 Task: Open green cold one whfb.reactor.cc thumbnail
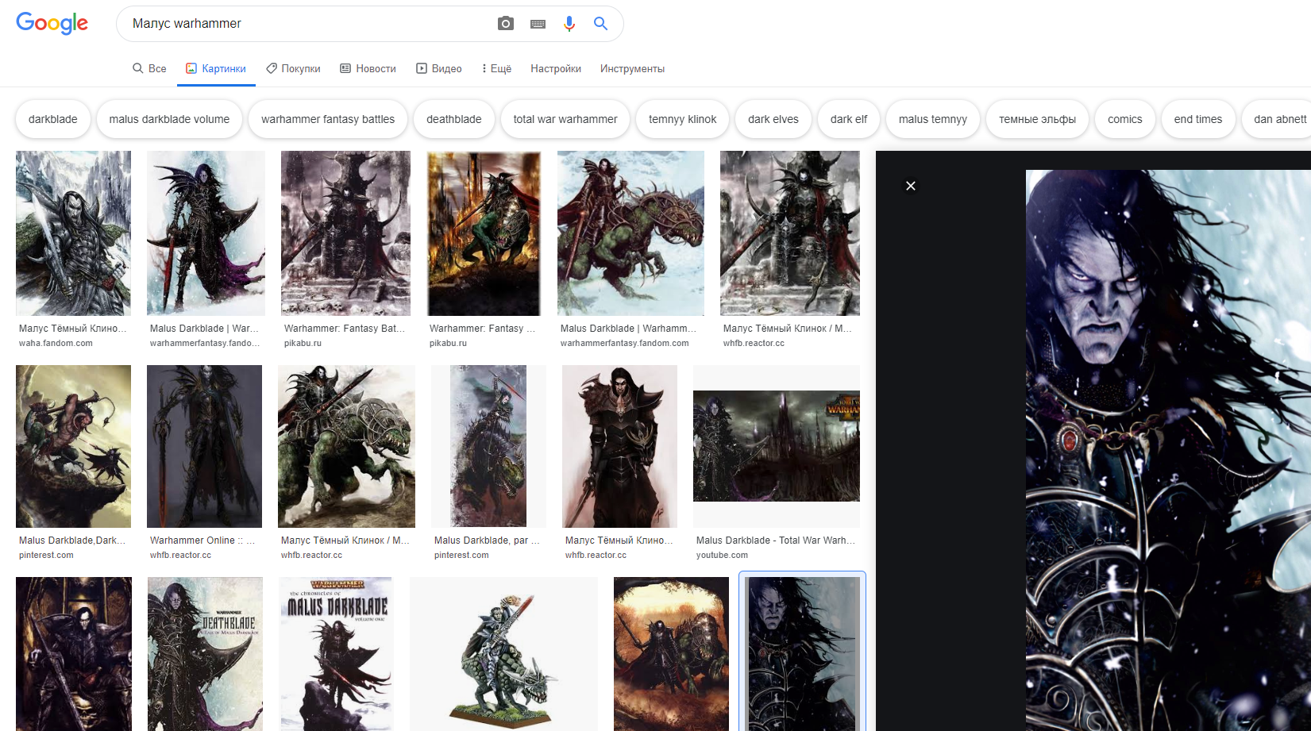[x=346, y=446]
